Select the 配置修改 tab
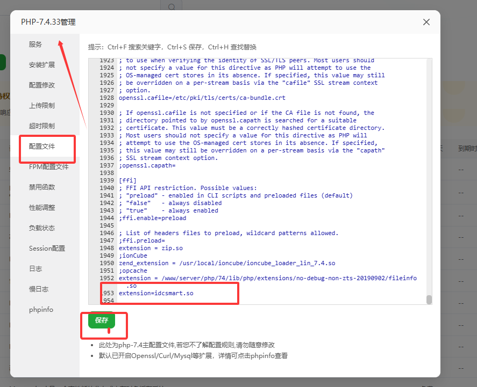477x387 pixels. point(42,85)
